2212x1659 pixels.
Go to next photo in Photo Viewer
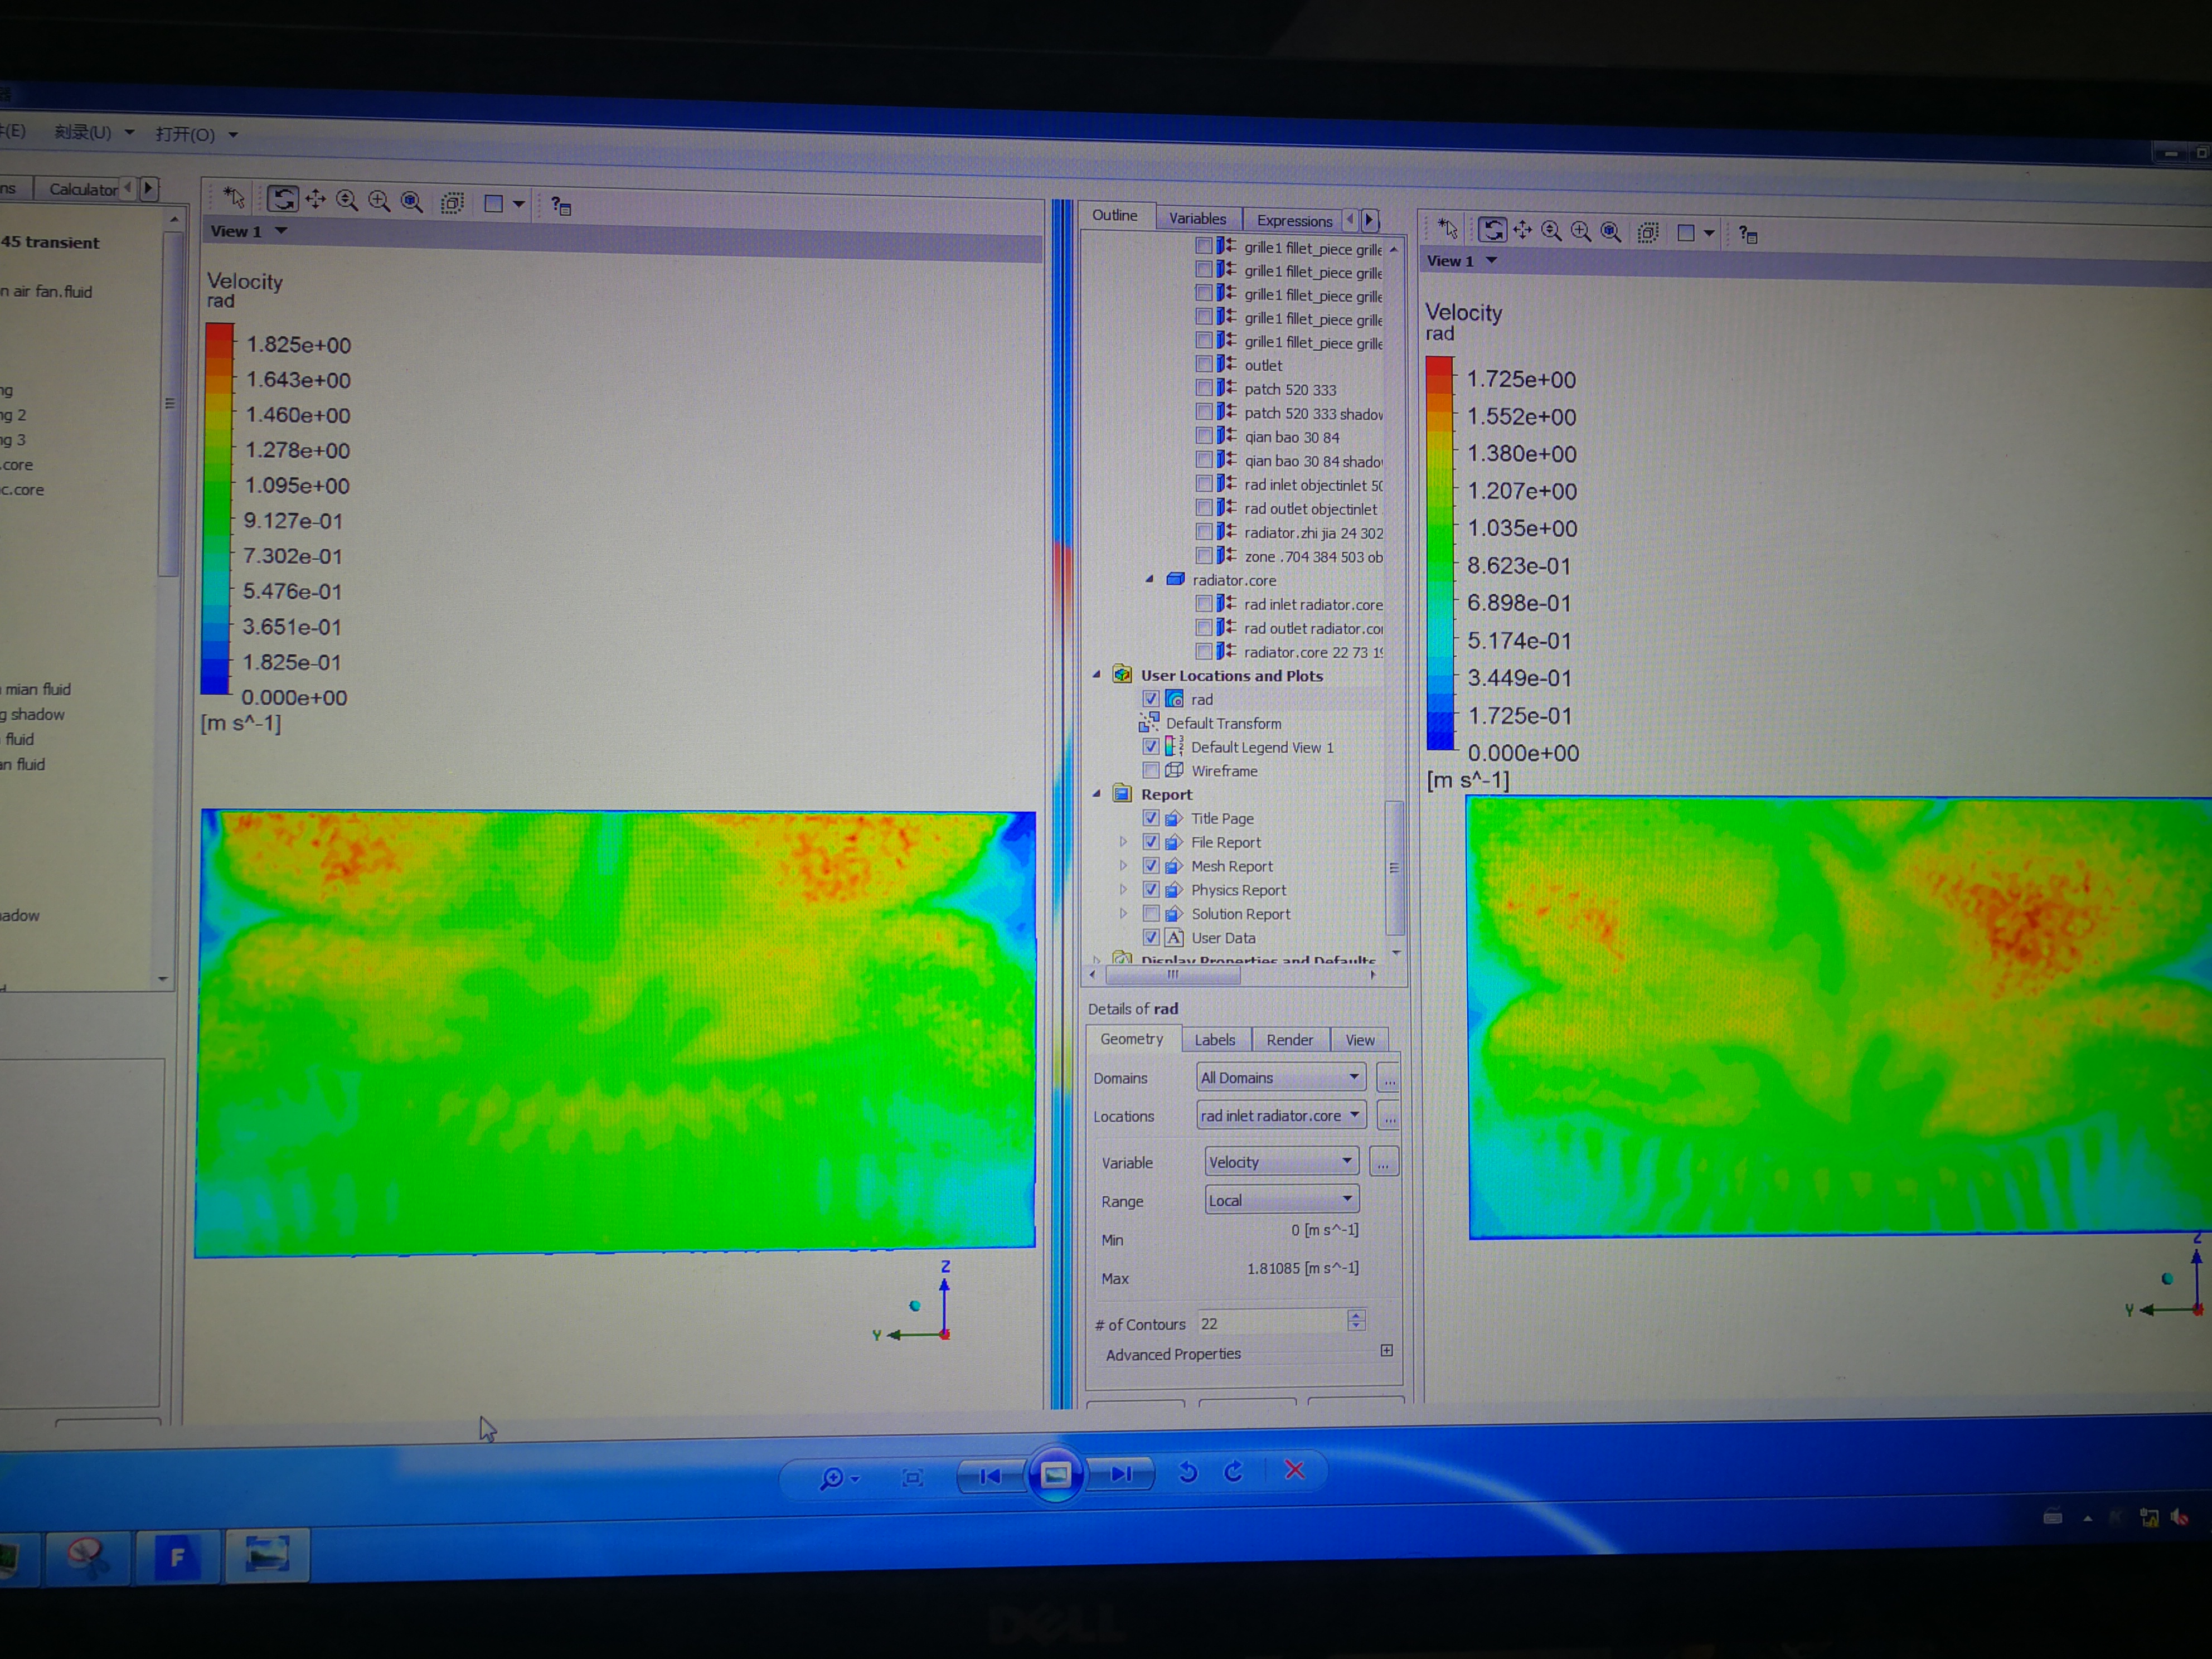[1122, 1474]
